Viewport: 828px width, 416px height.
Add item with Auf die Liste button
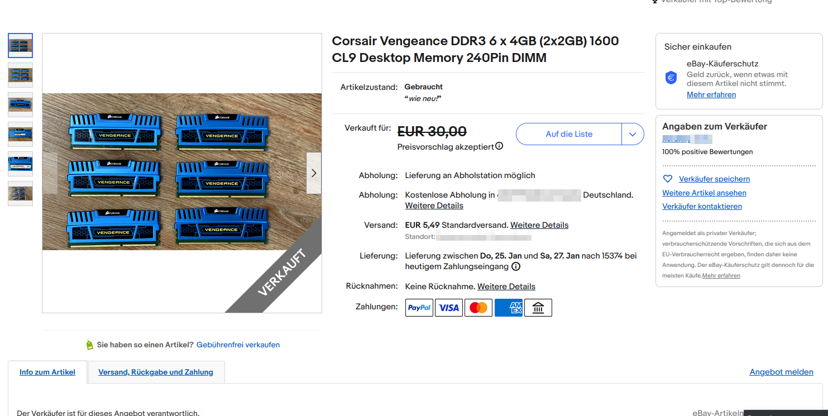point(569,134)
